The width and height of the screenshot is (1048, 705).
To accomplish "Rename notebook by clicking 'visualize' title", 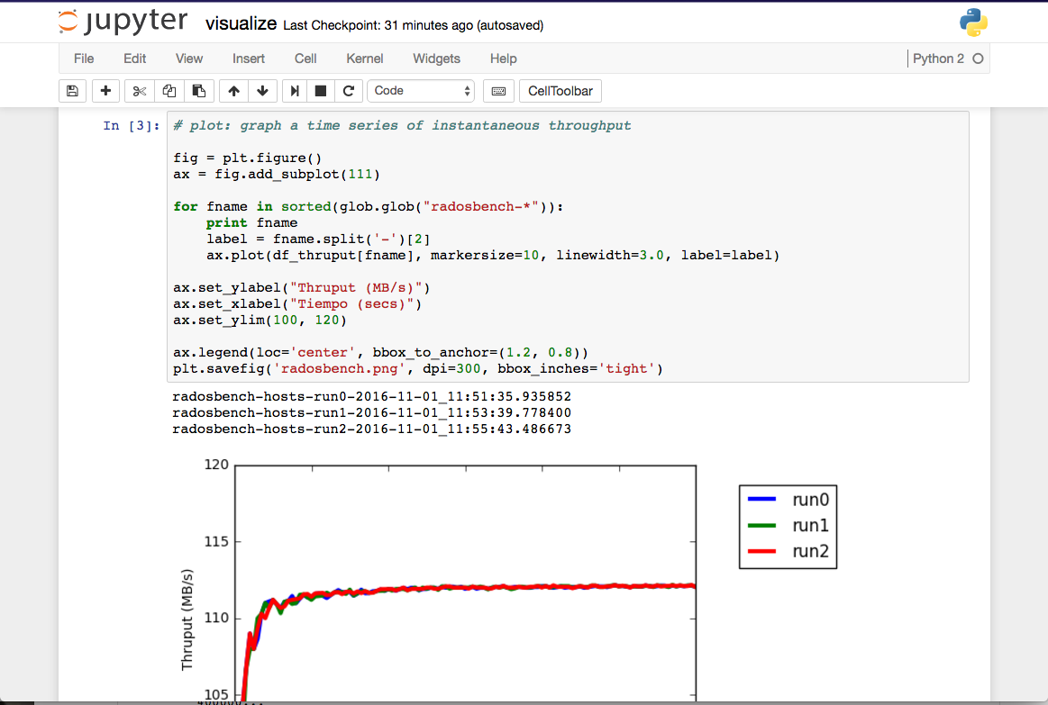I will click(x=241, y=24).
